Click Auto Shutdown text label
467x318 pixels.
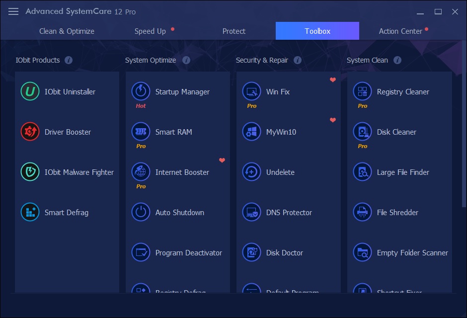179,212
